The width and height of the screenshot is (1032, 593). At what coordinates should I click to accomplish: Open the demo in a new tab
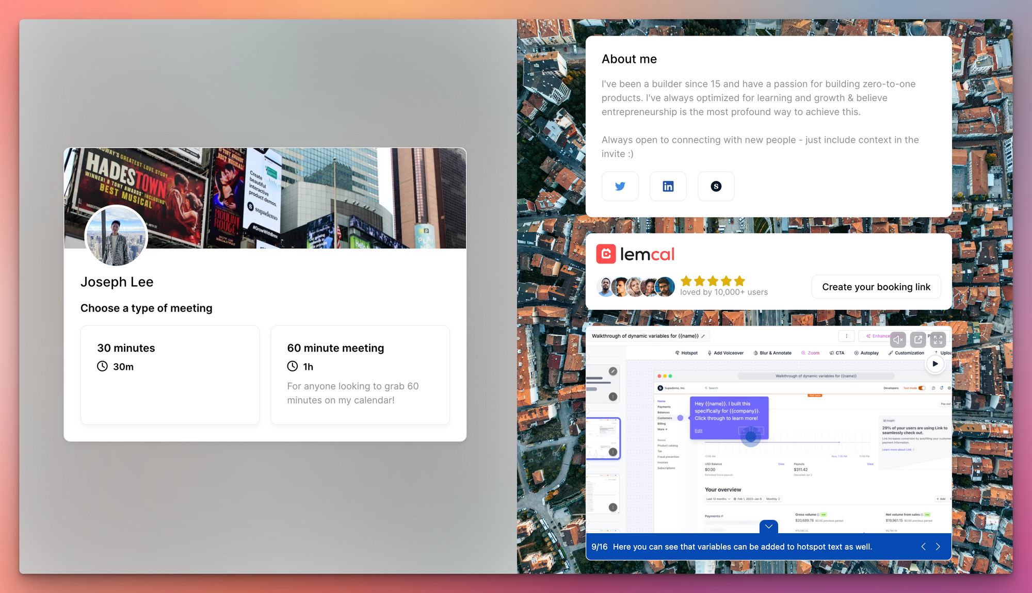coord(918,339)
